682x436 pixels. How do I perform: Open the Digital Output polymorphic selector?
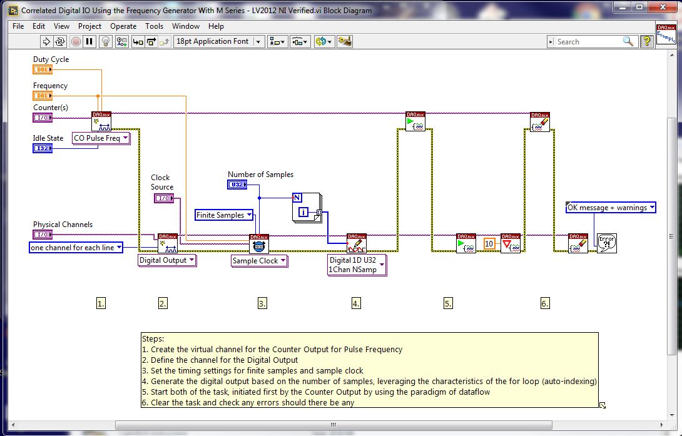(167, 260)
